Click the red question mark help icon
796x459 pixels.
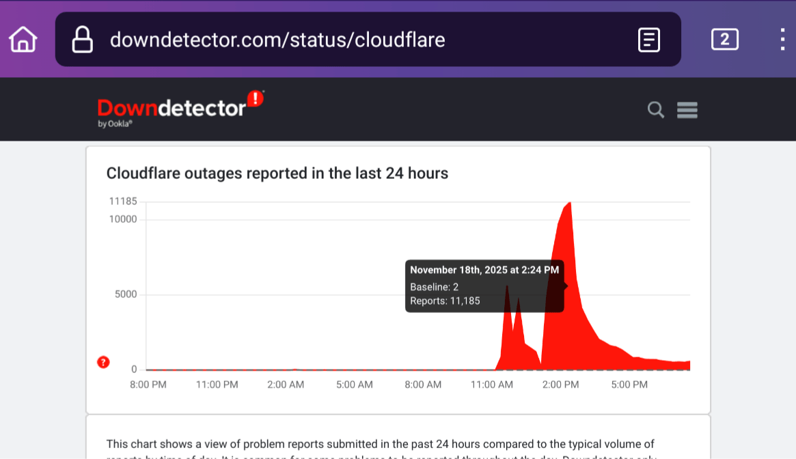click(x=103, y=362)
